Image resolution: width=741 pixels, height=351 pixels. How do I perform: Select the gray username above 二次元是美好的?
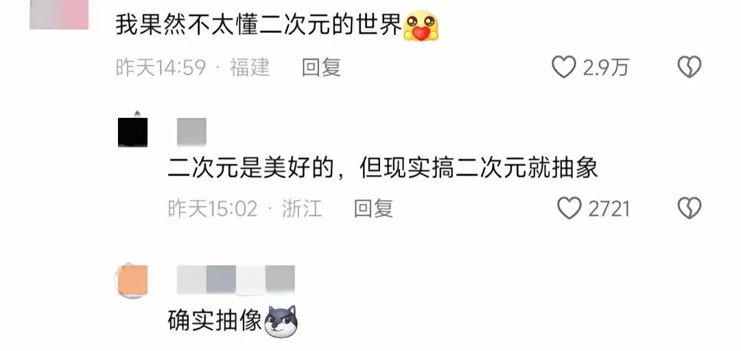(191, 132)
